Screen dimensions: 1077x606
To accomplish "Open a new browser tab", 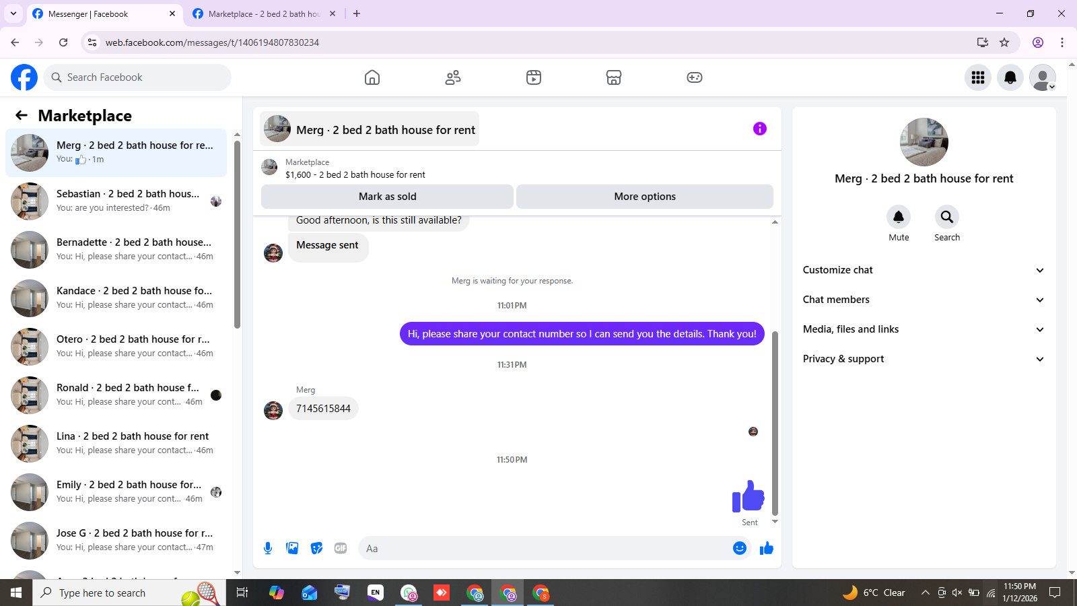I will coord(357,13).
